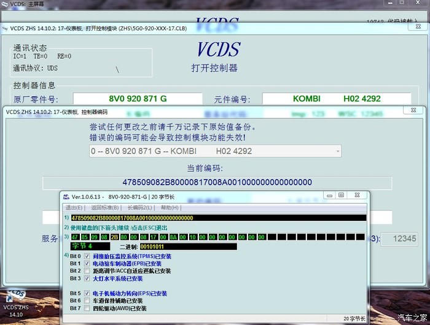Select byte 2B in the byte row
Viewport: 430px width, 325px height.
coord(114,236)
